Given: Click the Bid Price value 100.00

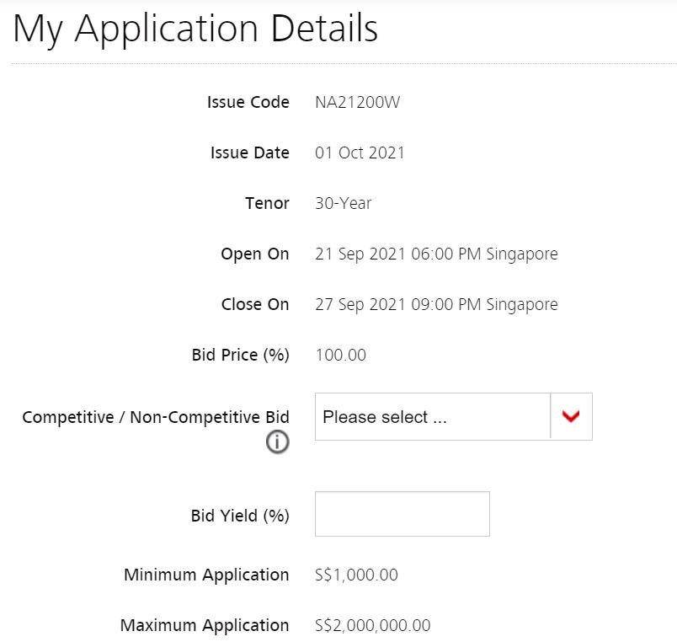Looking at the screenshot, I should point(341,356).
